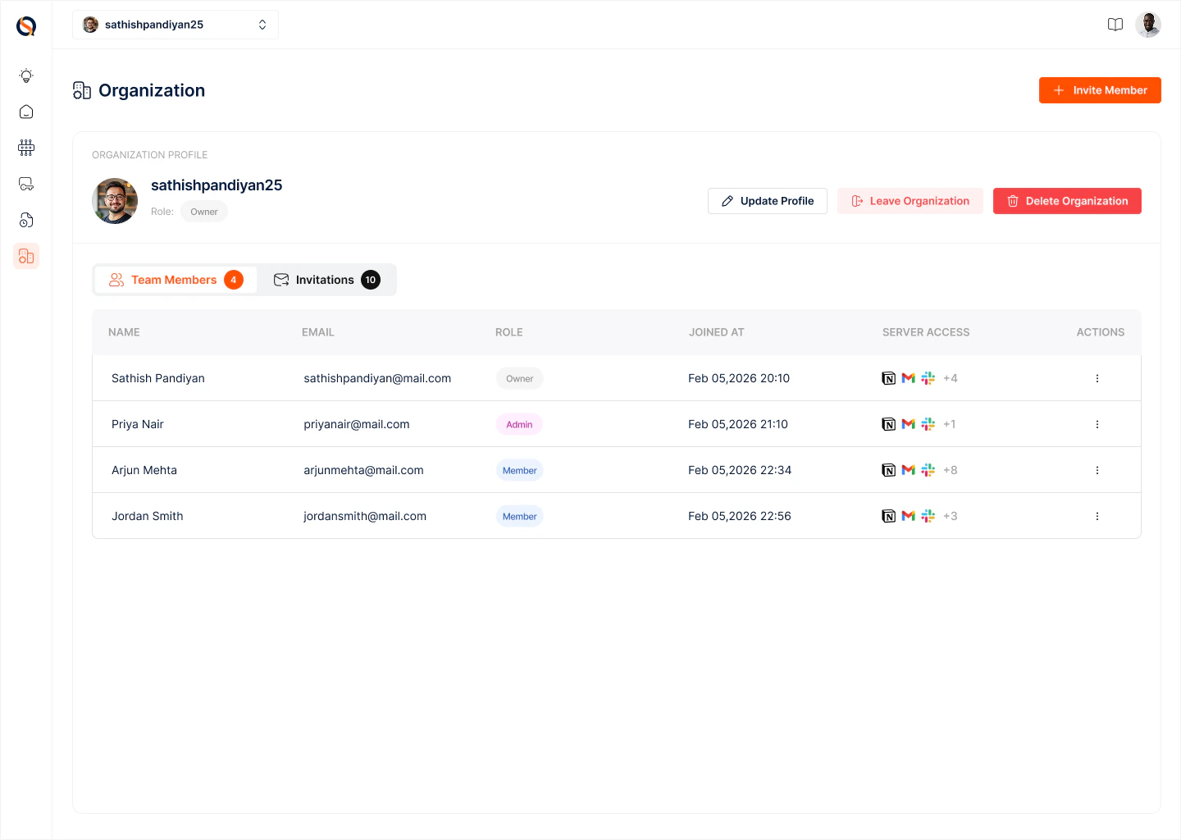Open the profile avatar in top right

coord(1148,24)
